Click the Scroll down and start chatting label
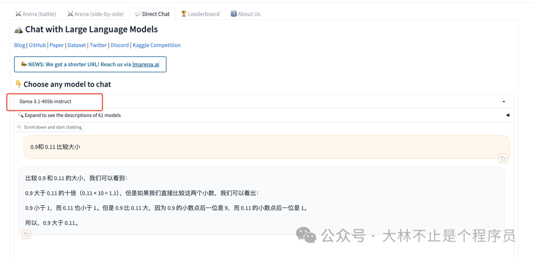 50,127
